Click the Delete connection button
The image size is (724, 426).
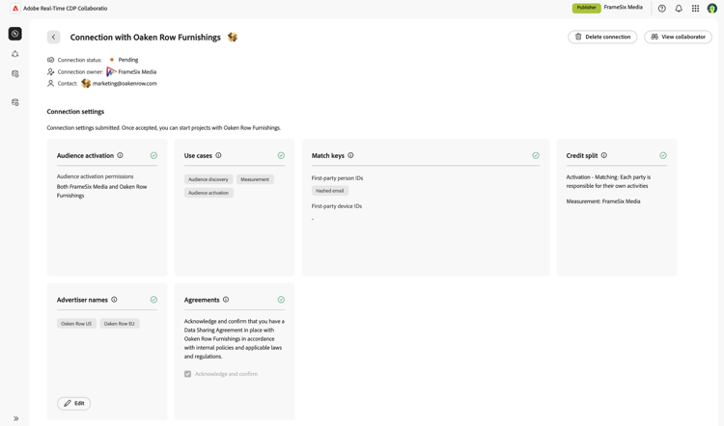coord(602,37)
